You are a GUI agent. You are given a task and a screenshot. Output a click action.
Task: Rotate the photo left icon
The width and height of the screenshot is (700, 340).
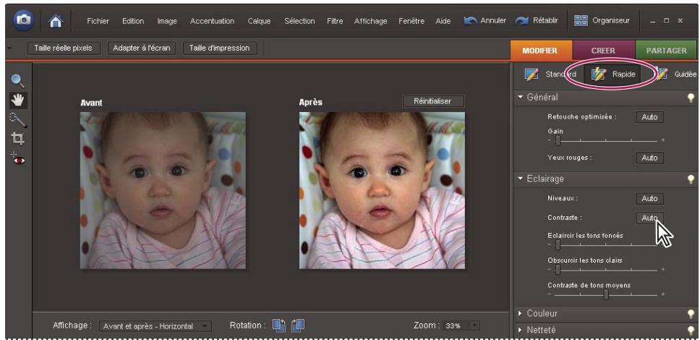point(279,326)
